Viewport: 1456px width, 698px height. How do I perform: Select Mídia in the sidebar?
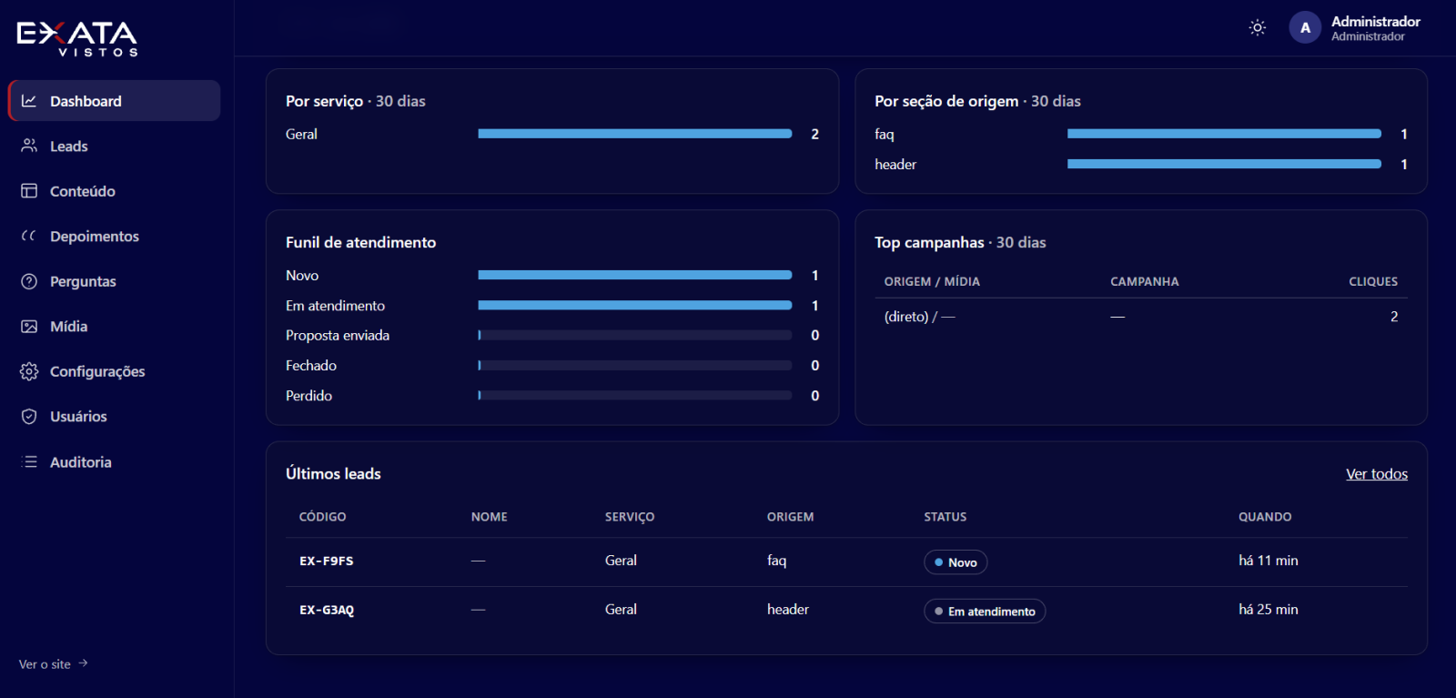pyautogui.click(x=115, y=326)
